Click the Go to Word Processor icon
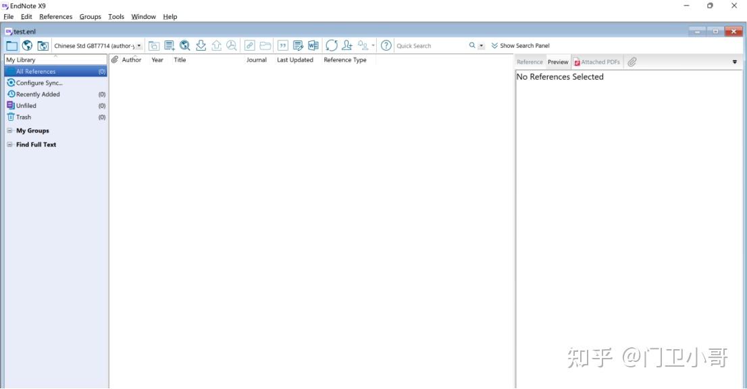Screen dimensions: 747x389 click(x=313, y=45)
